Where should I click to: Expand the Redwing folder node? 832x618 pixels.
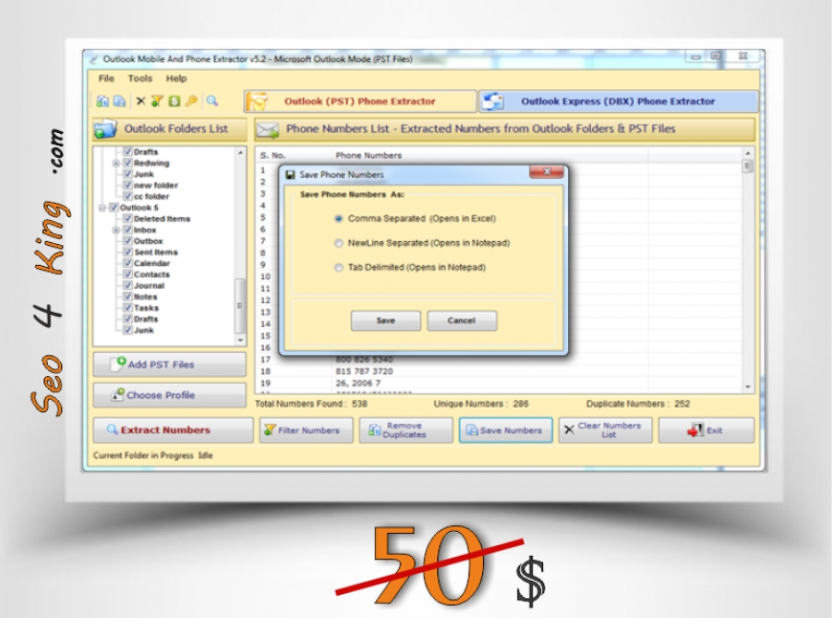pyautogui.click(x=116, y=164)
